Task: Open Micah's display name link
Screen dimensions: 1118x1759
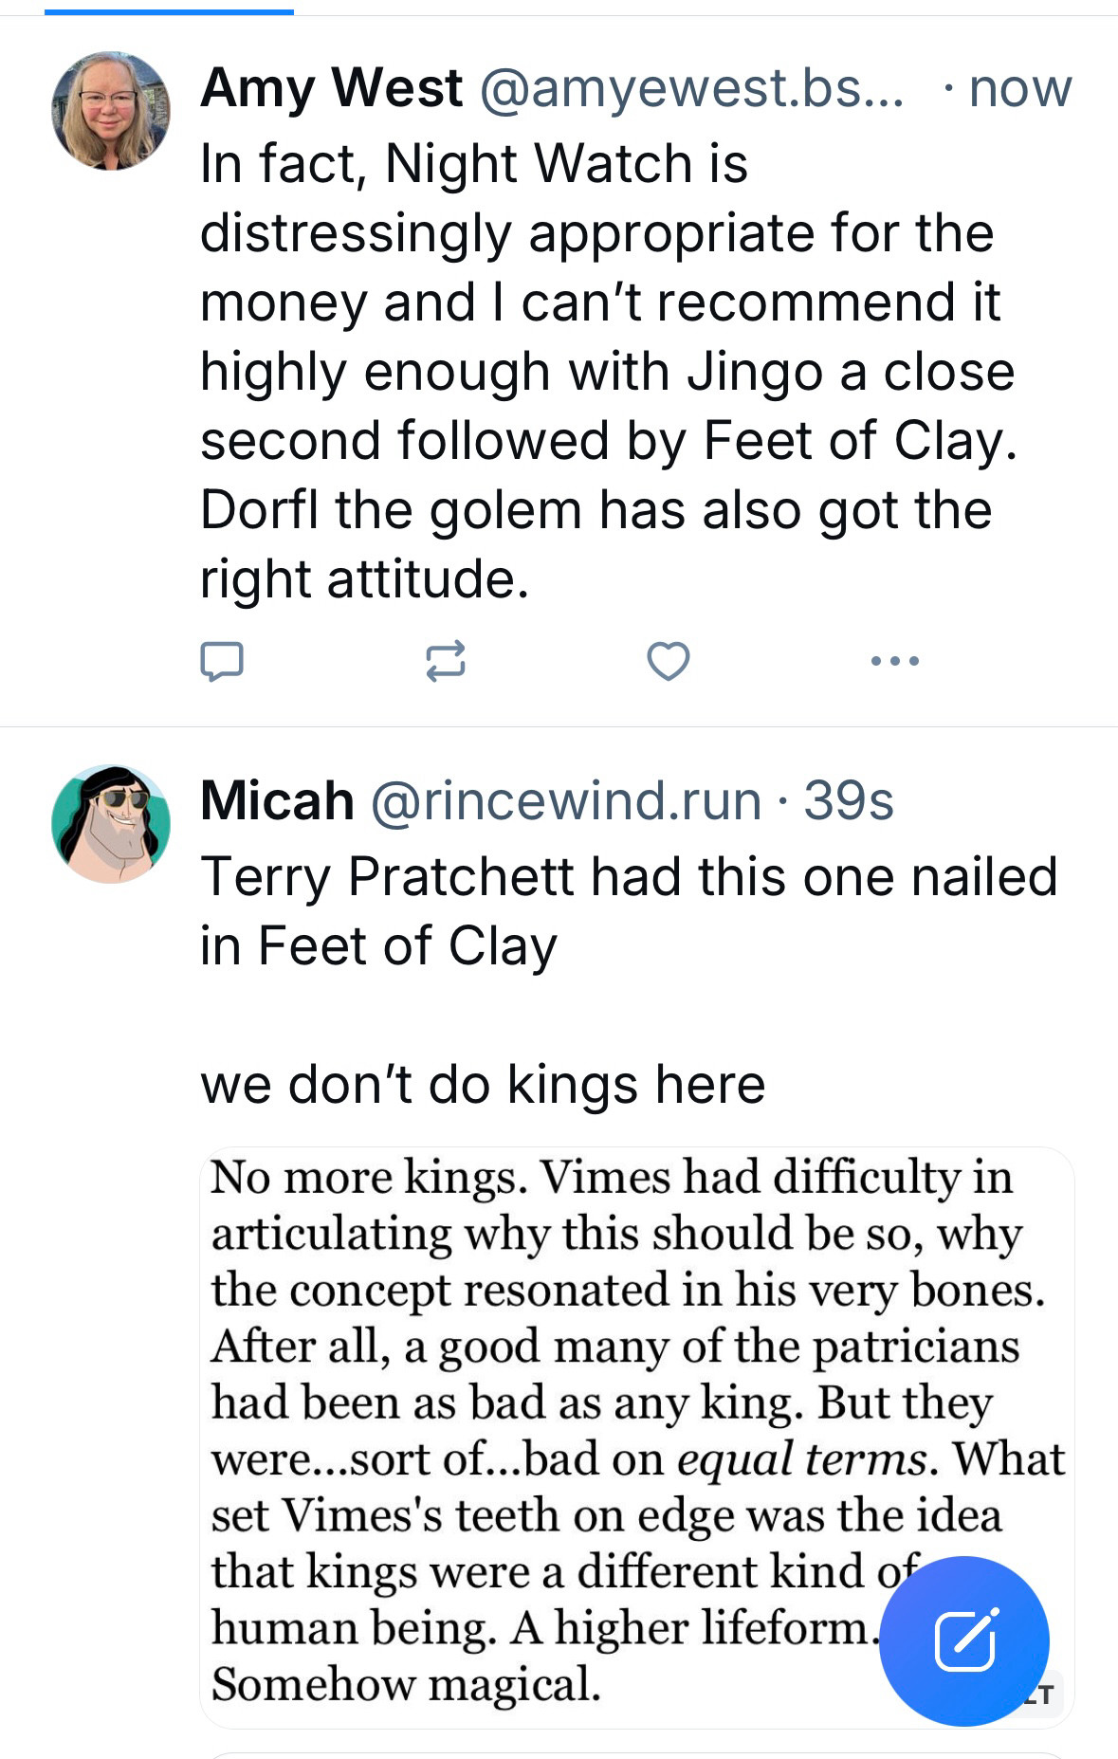Action: click(x=277, y=800)
